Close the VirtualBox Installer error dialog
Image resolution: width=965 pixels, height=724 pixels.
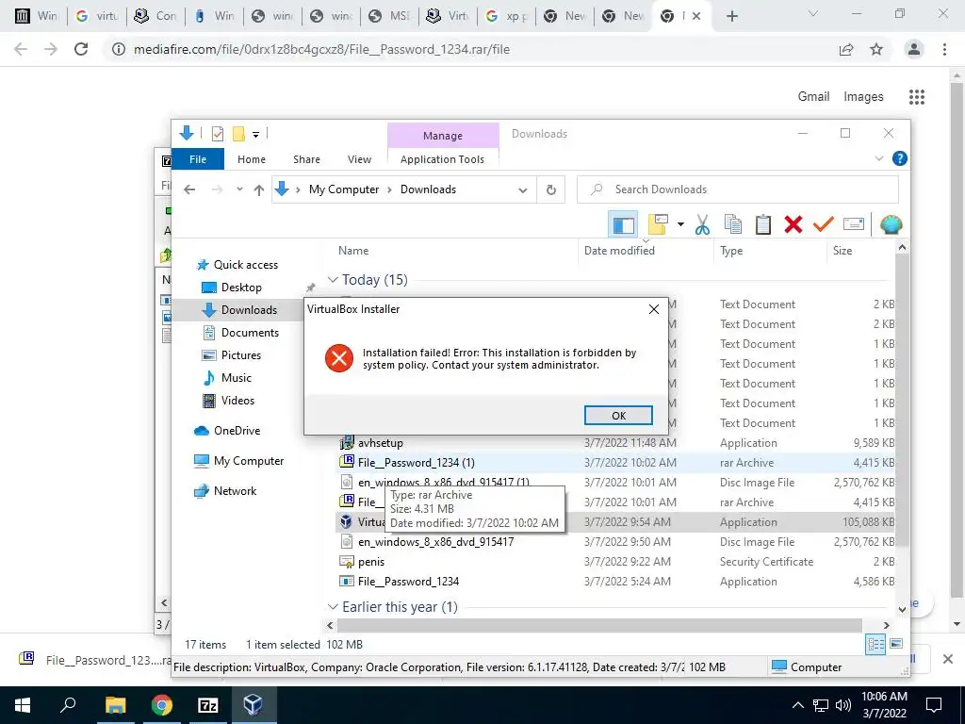[654, 309]
